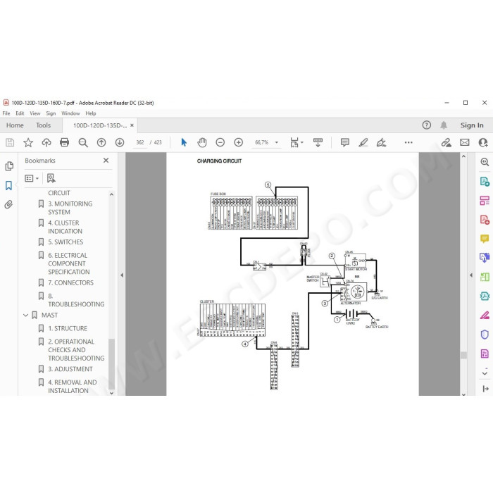Viewport: 493px width, 493px height.
Task: Activate the hand pan tool
Action: click(x=202, y=142)
